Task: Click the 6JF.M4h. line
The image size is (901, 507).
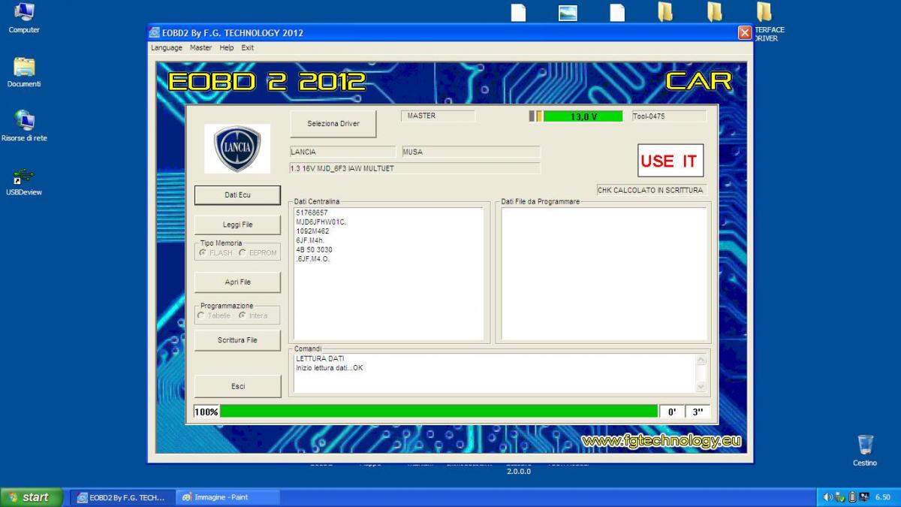Action: point(311,240)
